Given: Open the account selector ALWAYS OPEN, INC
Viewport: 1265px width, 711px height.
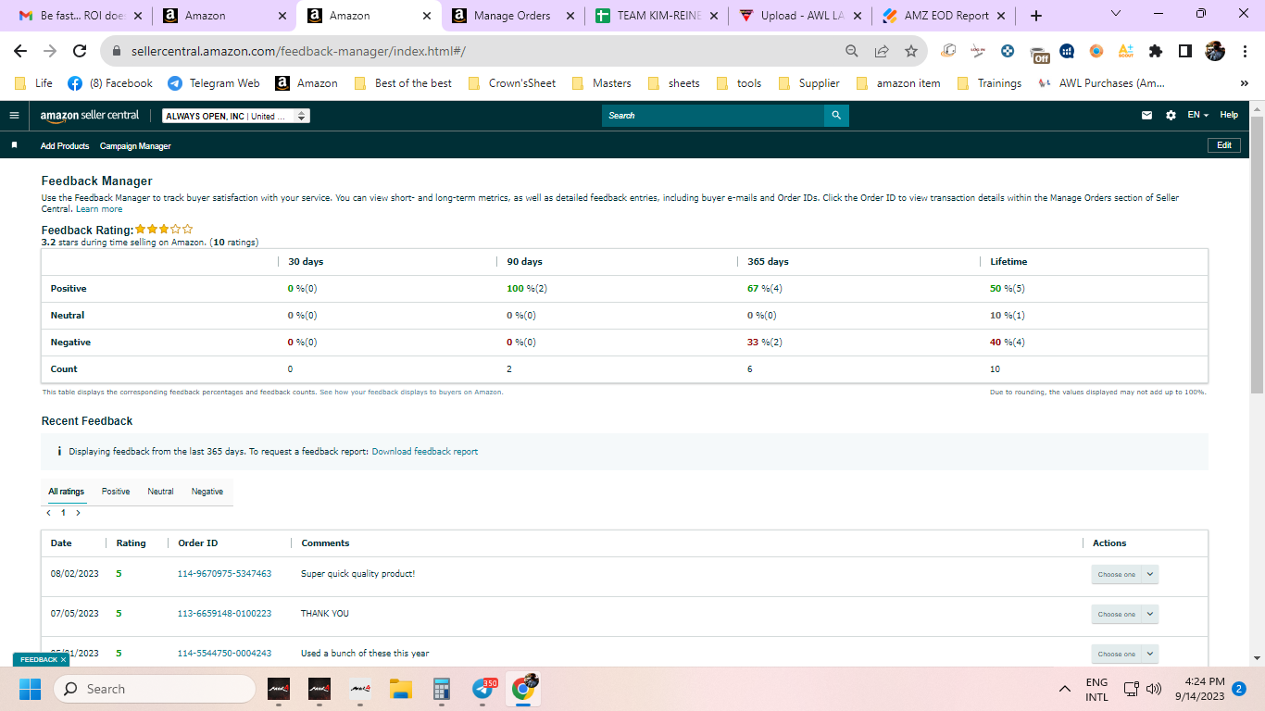Looking at the screenshot, I should pyautogui.click(x=236, y=116).
